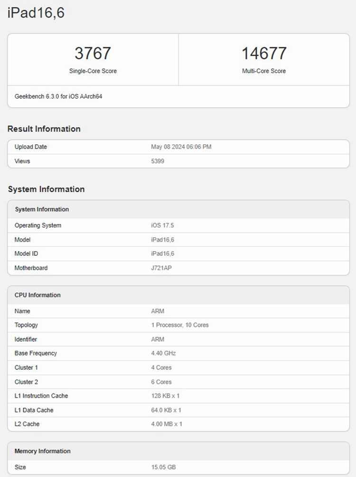Click Geekbench 6.3.0 for iOS AArch64 text

coord(58,96)
